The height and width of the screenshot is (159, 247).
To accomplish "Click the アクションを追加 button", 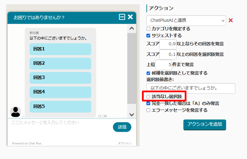I will pyautogui.click(x=205, y=124).
